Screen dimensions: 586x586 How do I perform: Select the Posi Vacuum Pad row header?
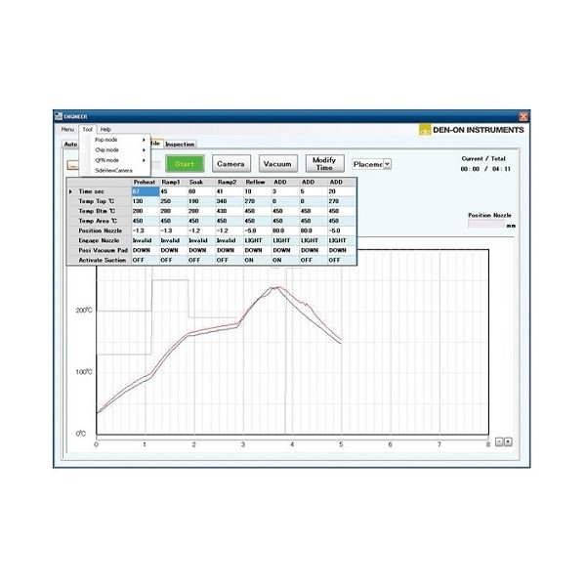pyautogui.click(x=100, y=250)
